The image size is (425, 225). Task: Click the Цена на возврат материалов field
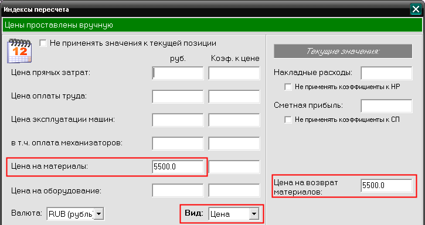pos(386,186)
